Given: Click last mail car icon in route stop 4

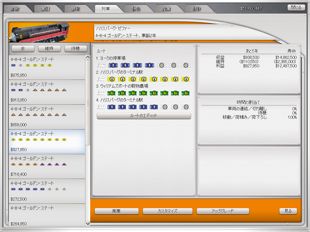Looking at the screenshot, I should 186,107.
